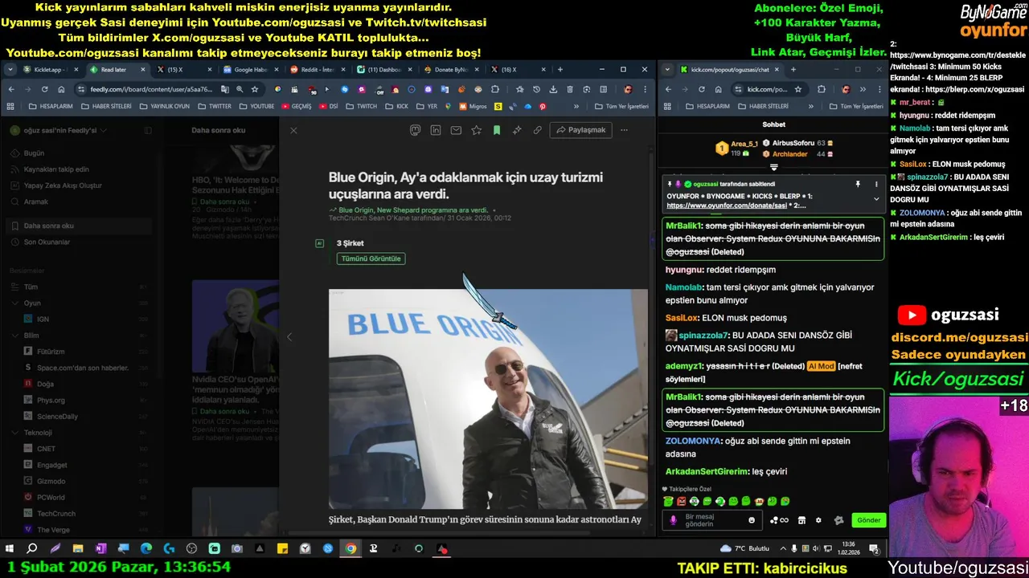Collapse the Bilim feed folder
The width and height of the screenshot is (1029, 578).
click(x=14, y=336)
